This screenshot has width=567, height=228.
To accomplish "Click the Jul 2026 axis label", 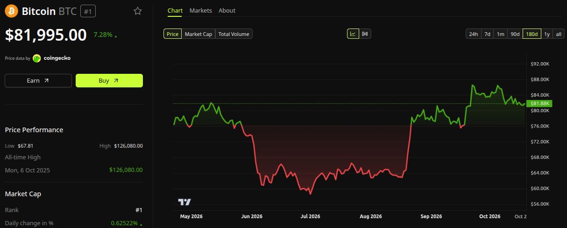I will tap(310, 216).
